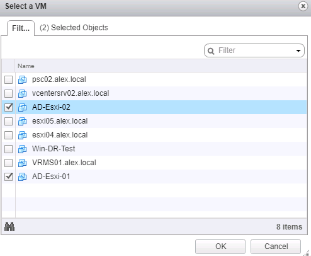Click the AD-Esxi-01 name text
This screenshot has width=311, height=256.
[x=51, y=177]
